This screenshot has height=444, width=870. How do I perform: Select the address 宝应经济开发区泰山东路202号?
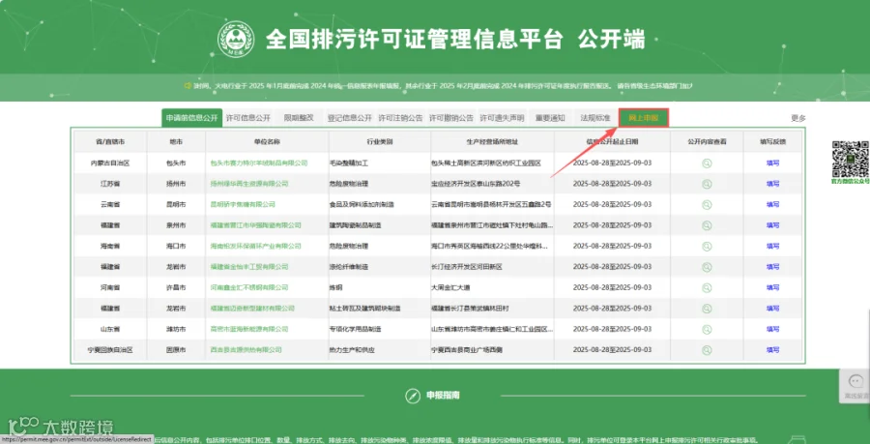[x=476, y=184]
